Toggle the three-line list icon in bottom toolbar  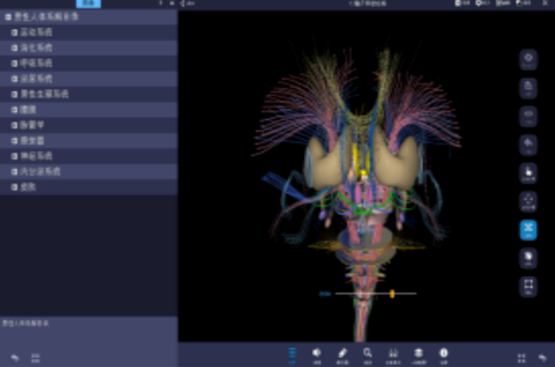(292, 353)
